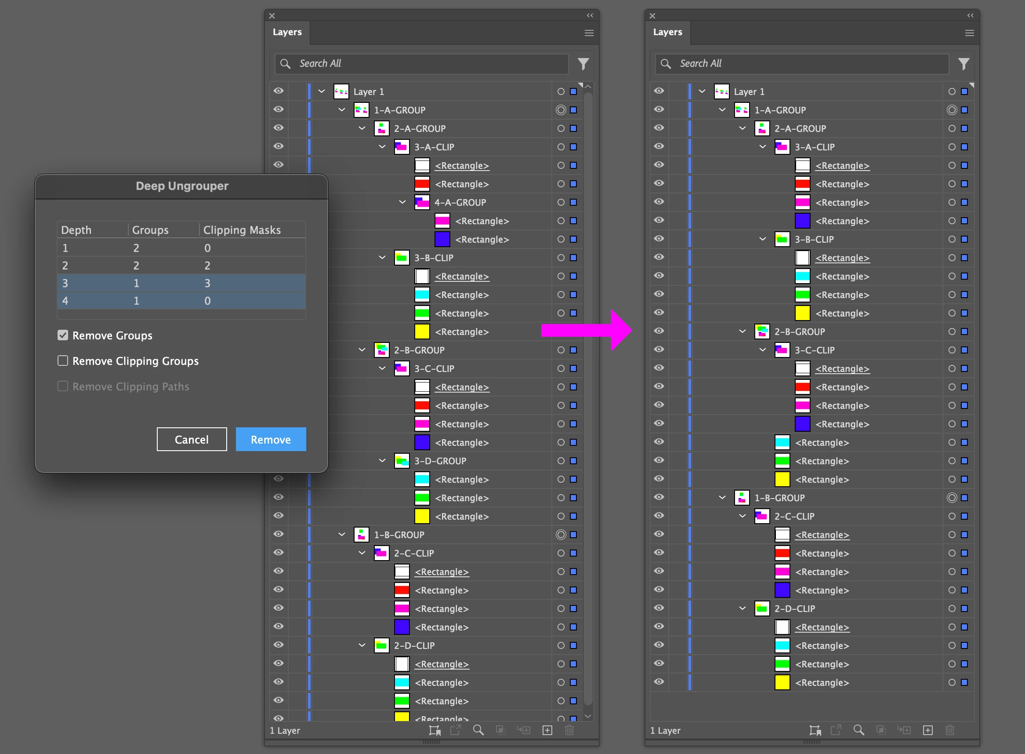Viewport: 1025px width, 754px height.
Task: Hide Layer 1 via eye icon in right panel
Action: pos(659,91)
